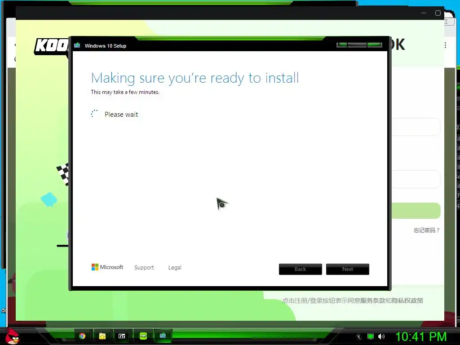The width and height of the screenshot is (460, 345).
Task: Open the volume speaker tray icon
Action: 381,336
